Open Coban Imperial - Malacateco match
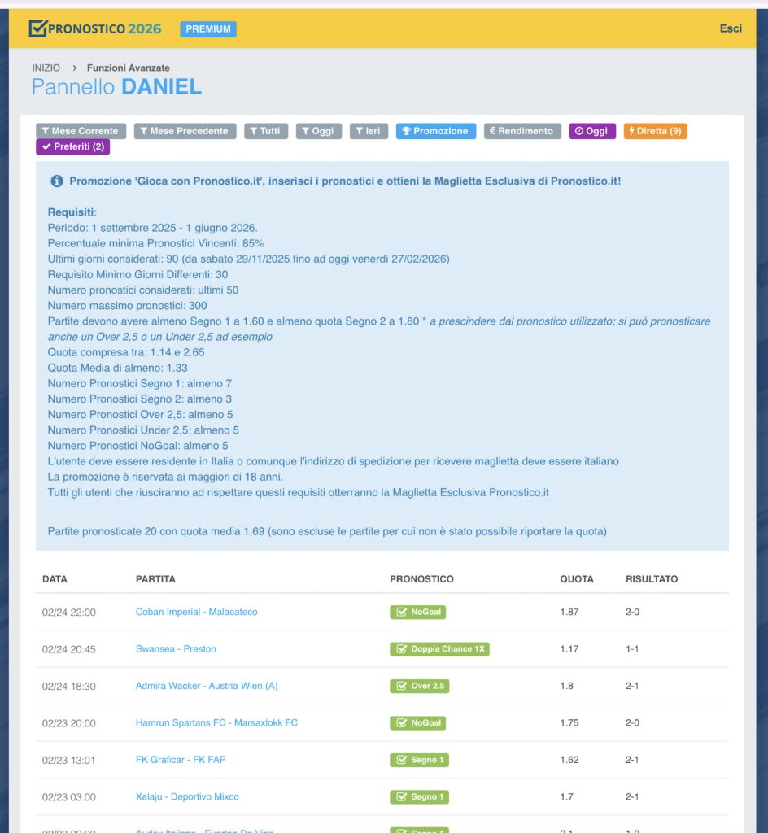This screenshot has height=833, width=768. pos(196,612)
